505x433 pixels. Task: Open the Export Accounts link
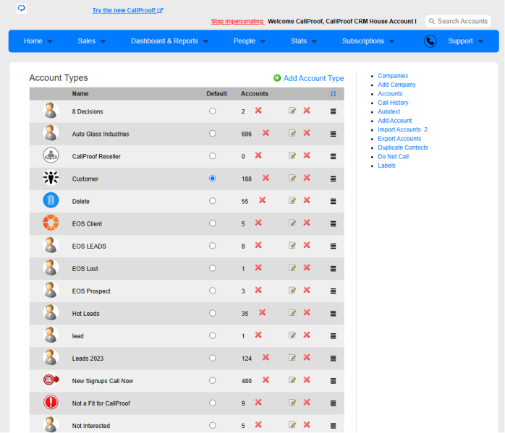pos(399,138)
